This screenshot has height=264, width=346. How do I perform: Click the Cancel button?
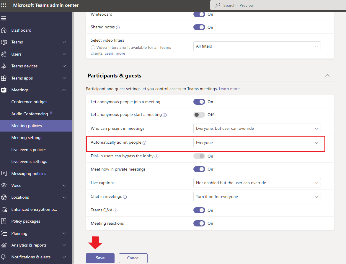[133, 258]
